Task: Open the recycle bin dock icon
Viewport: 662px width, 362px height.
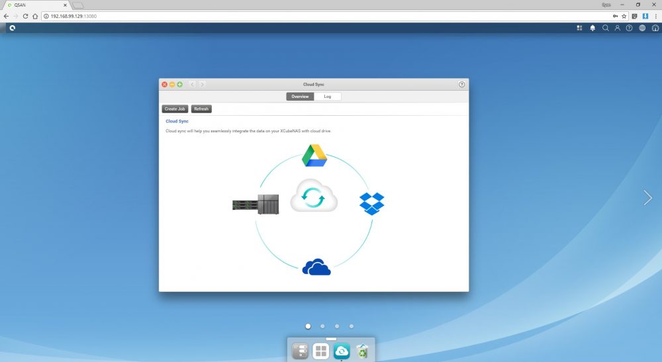Action: click(362, 351)
